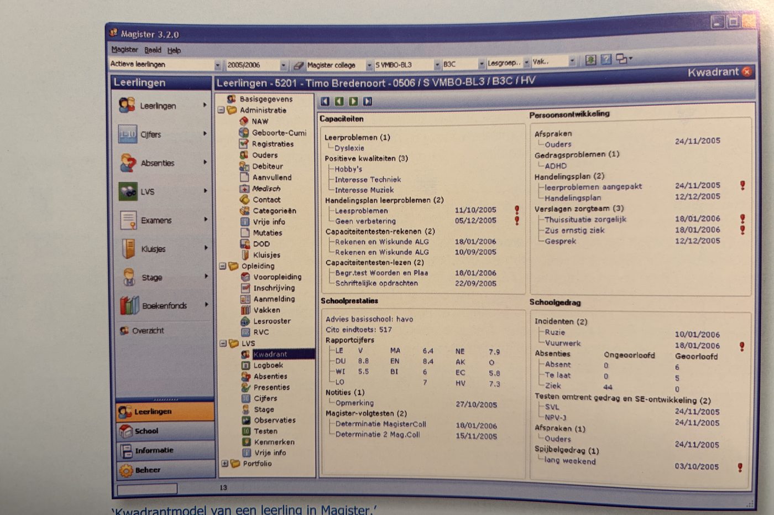This screenshot has width=774, height=515.
Task: Collapse the Opleiding tree folder
Action: (222, 266)
